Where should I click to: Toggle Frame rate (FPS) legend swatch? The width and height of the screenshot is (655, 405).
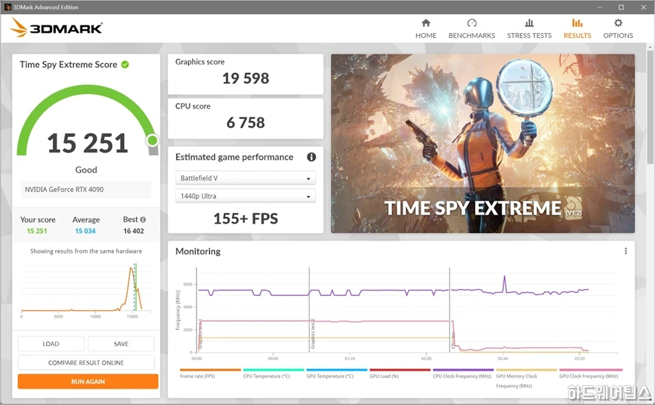[210, 370]
